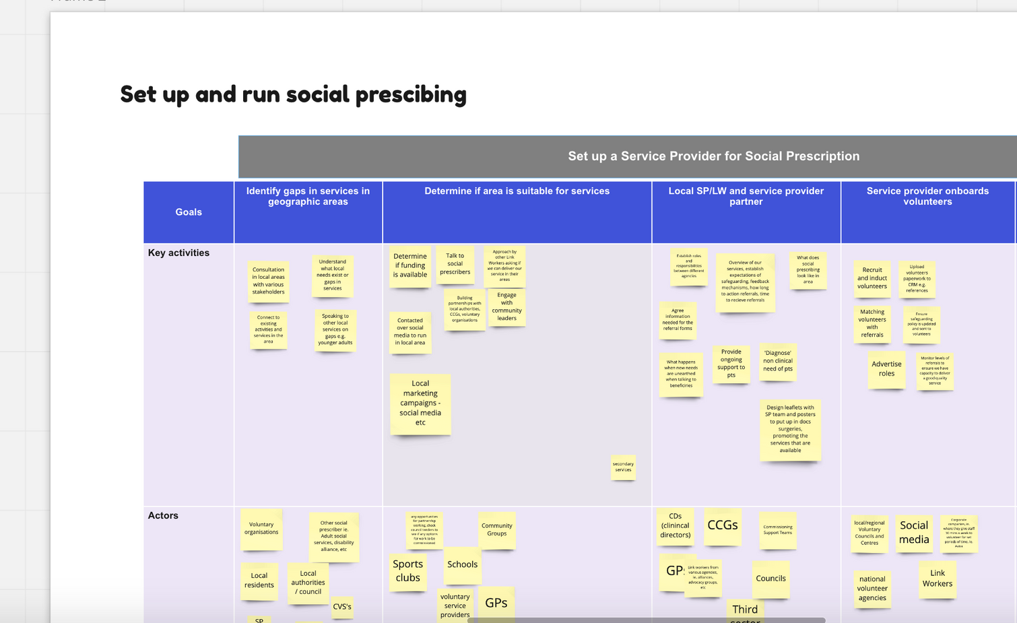Click the 'Councils' sticky note
This screenshot has width=1017, height=623.
pyautogui.click(x=770, y=579)
